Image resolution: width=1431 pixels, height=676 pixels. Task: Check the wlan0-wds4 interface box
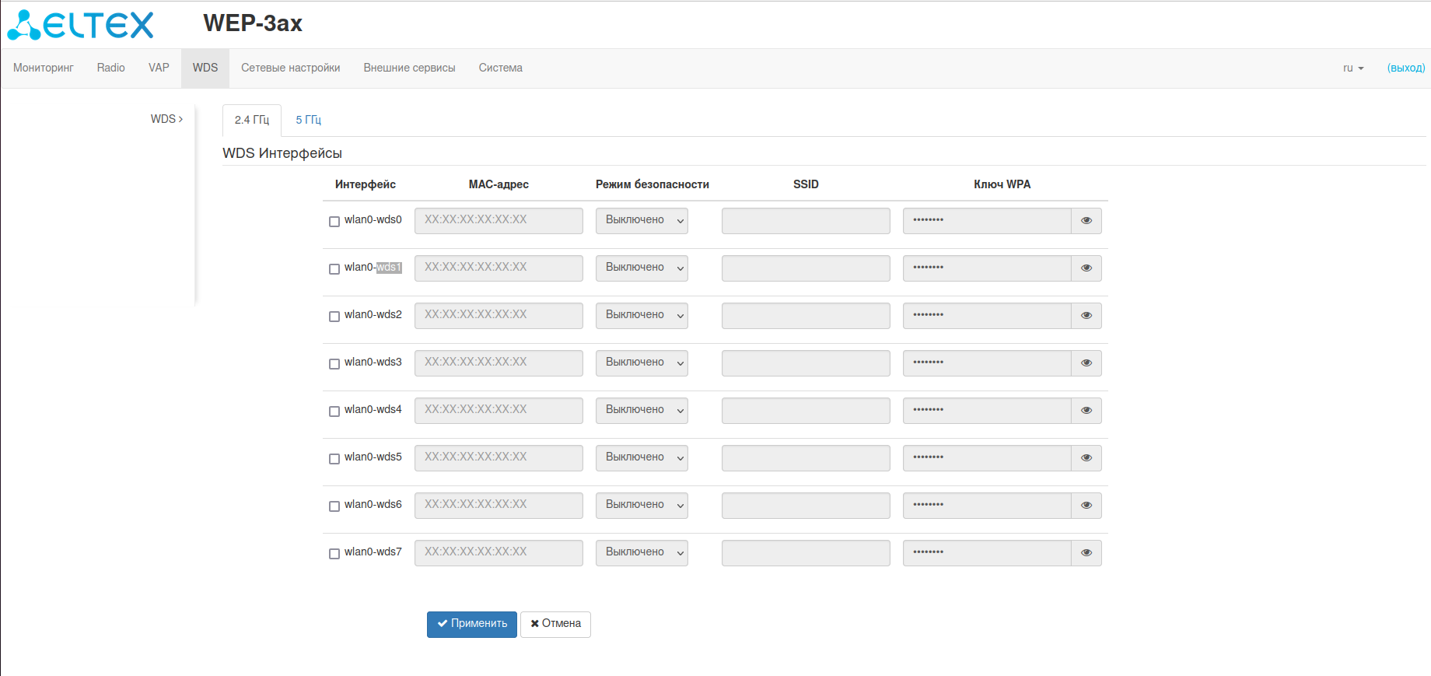[334, 412]
